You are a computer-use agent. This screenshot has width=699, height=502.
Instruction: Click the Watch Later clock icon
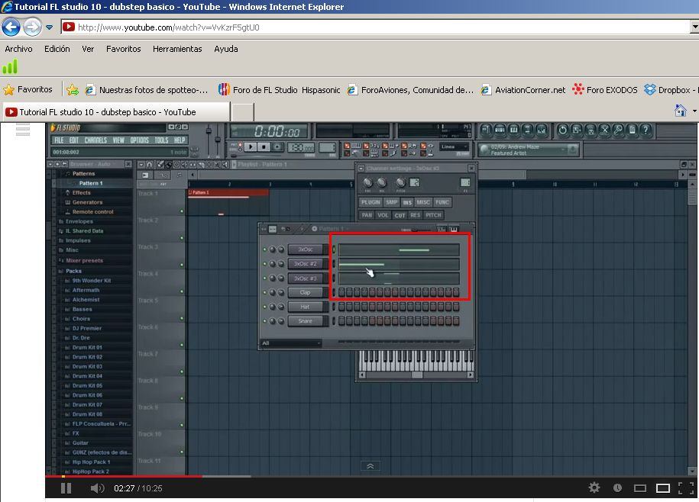617,488
